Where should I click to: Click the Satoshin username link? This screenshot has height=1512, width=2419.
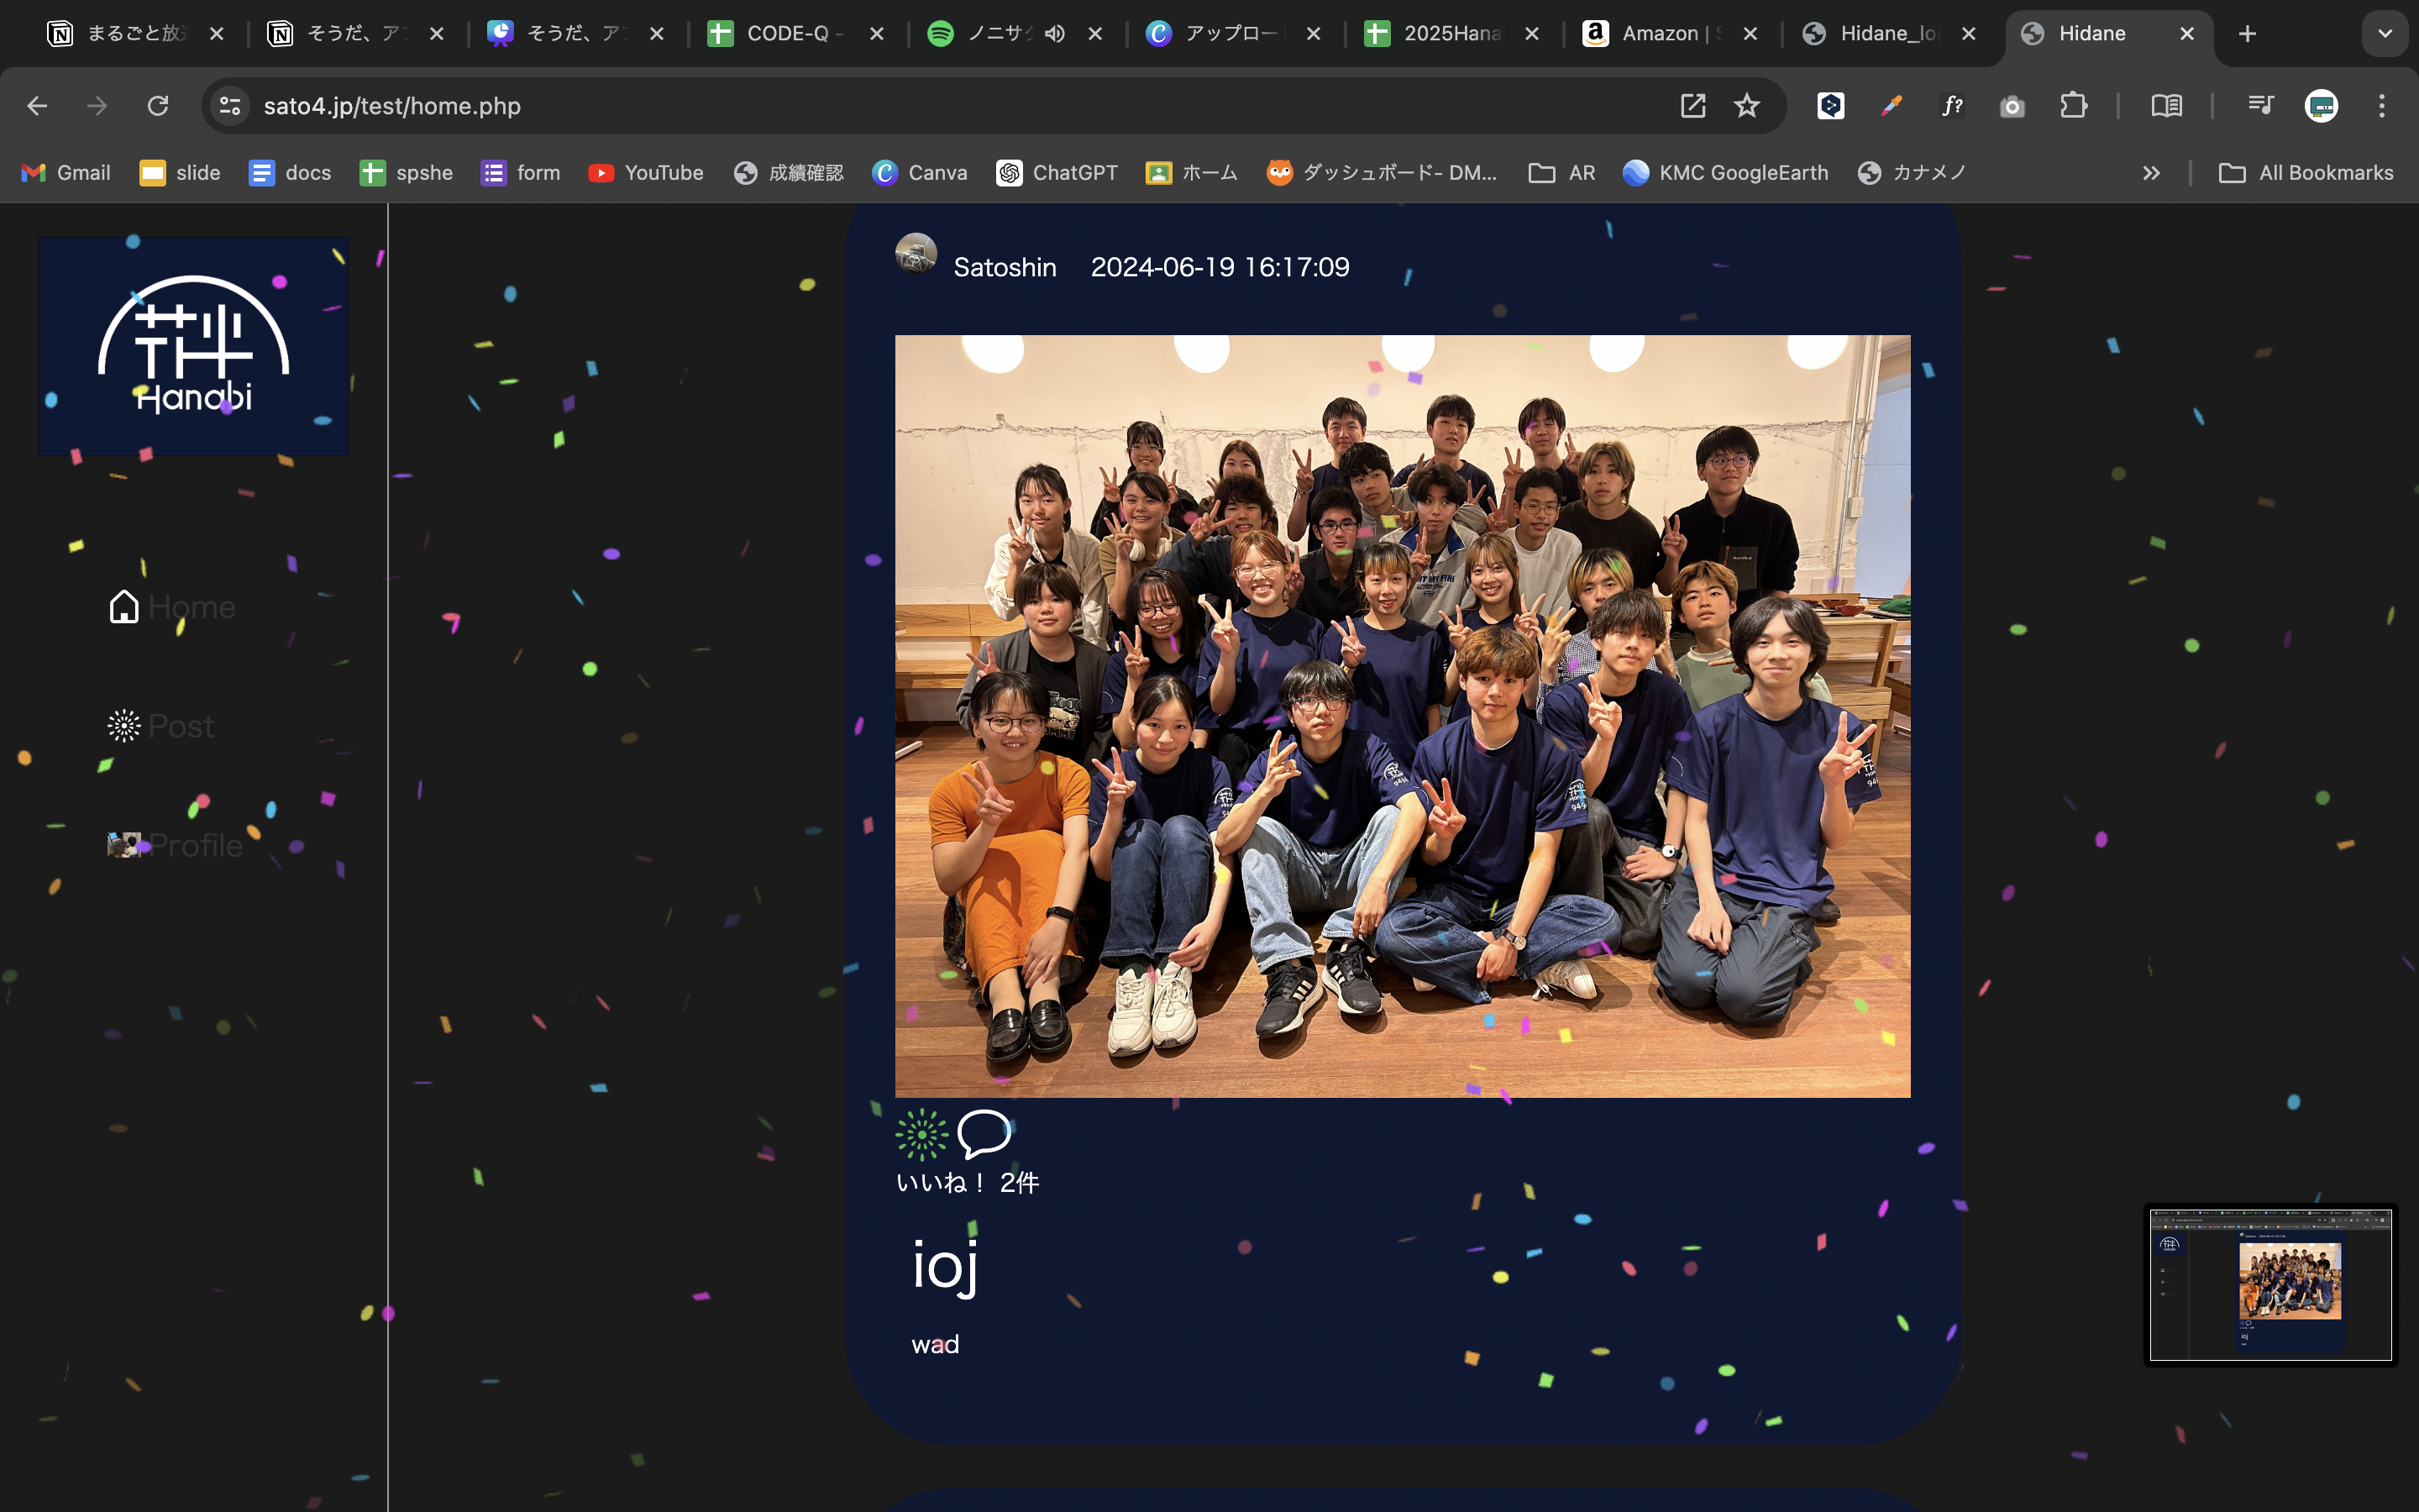pyautogui.click(x=1005, y=267)
